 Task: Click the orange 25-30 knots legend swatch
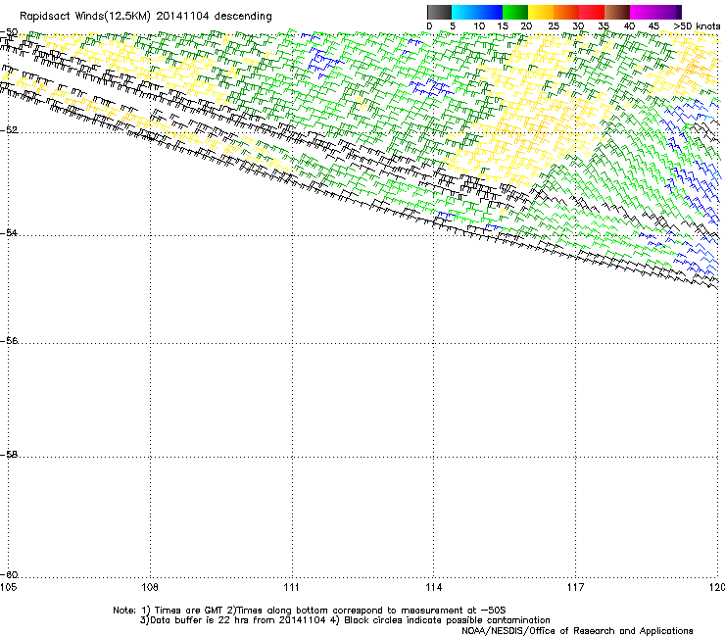pyautogui.click(x=566, y=12)
